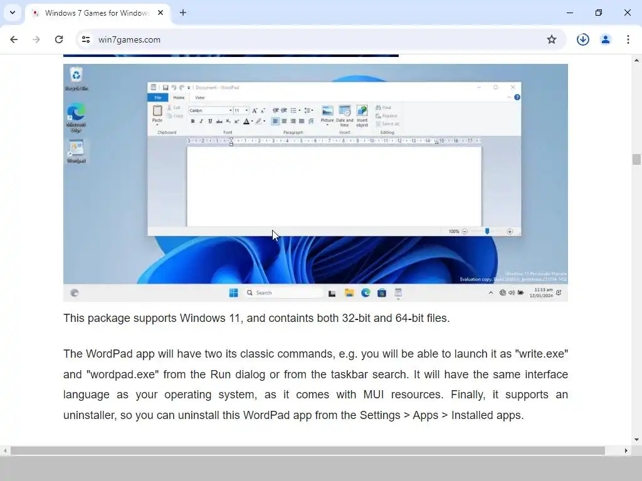Viewport: 642px width, 481px height.
Task: Open the Chrome three-dot menu
Action: 628,39
